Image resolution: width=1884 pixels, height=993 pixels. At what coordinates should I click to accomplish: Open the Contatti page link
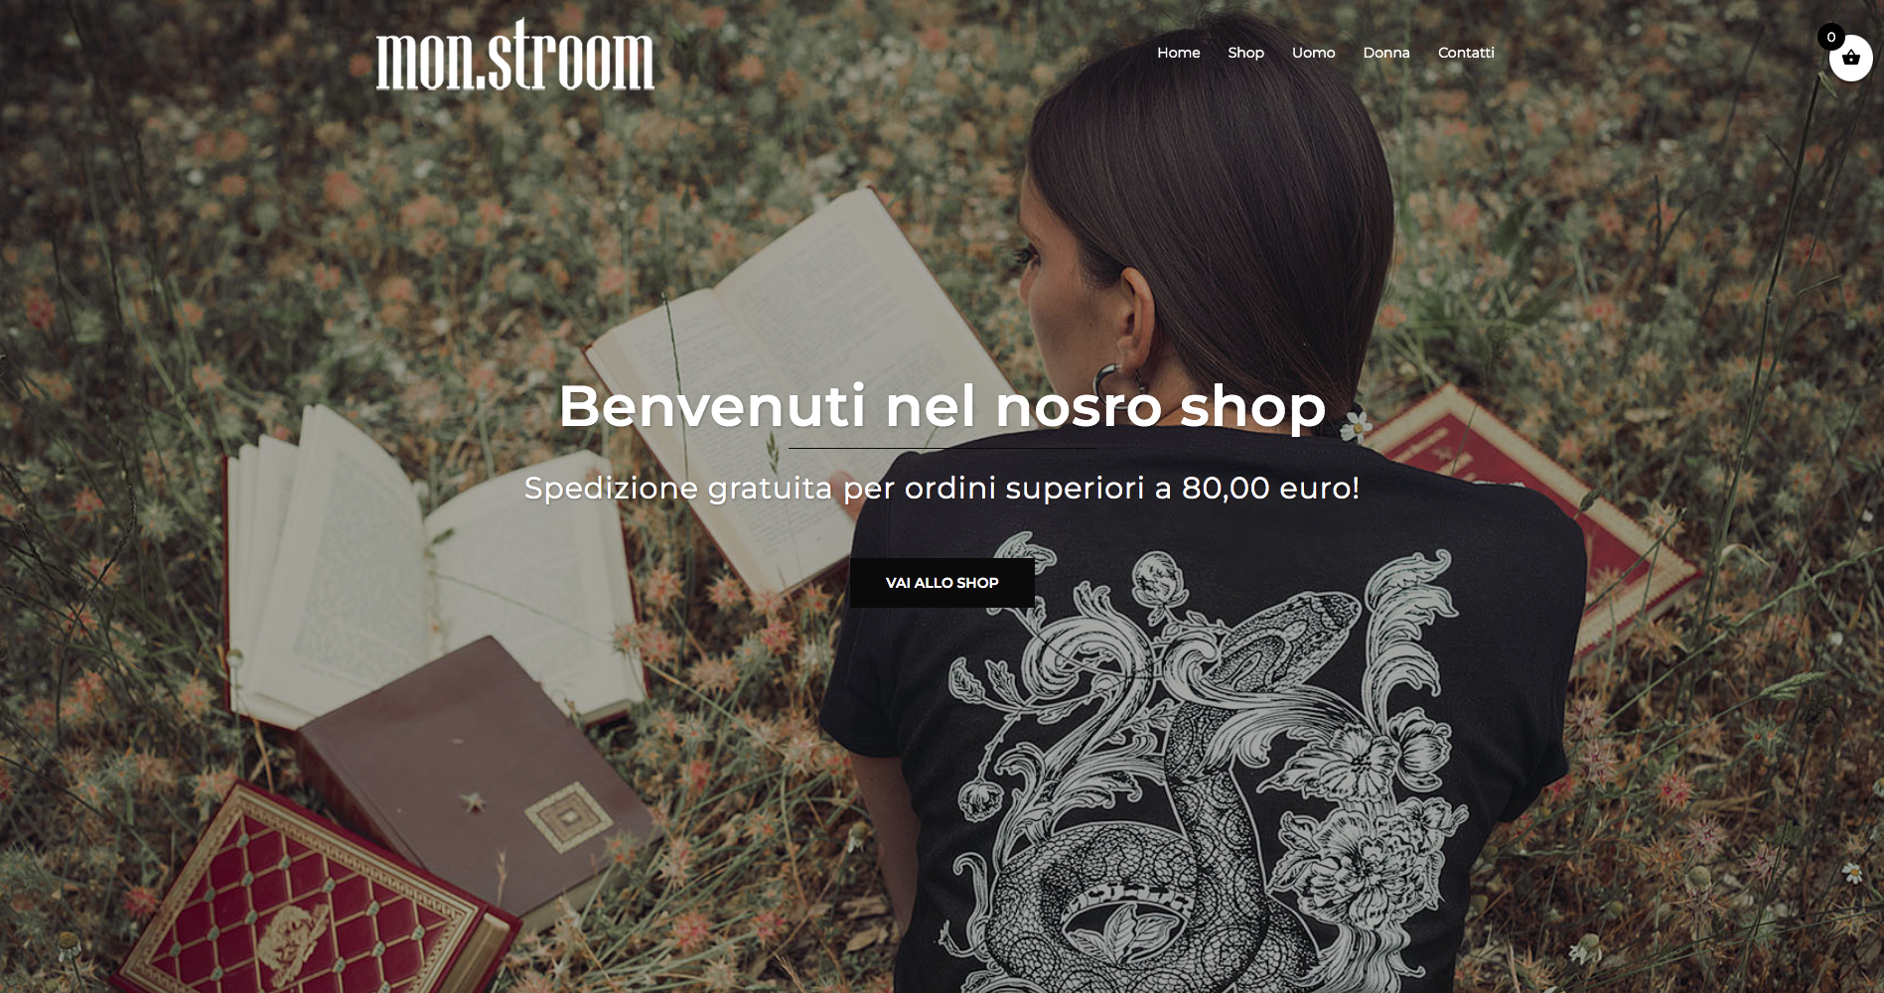click(x=1466, y=53)
